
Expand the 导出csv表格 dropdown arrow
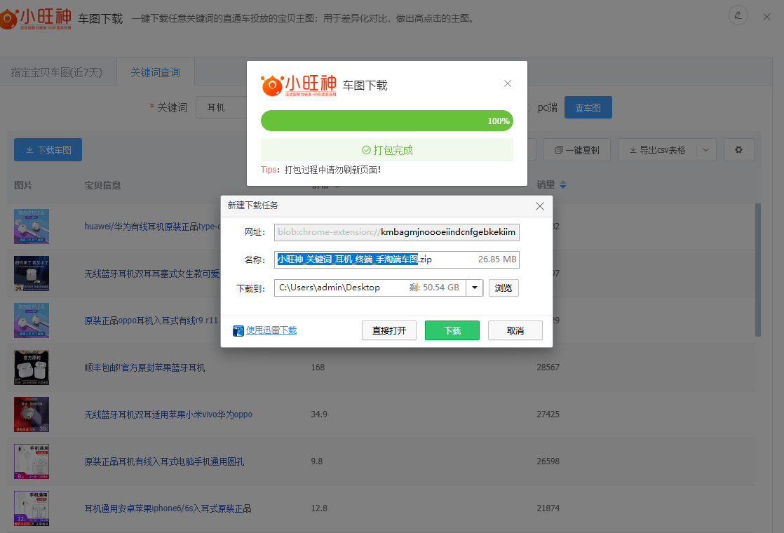pos(705,150)
